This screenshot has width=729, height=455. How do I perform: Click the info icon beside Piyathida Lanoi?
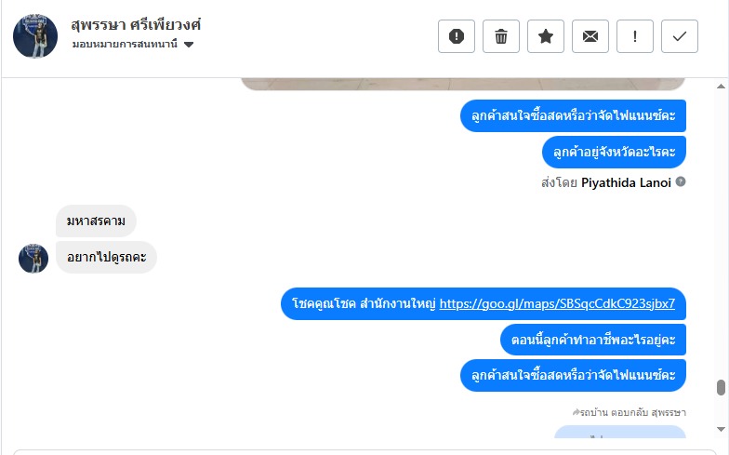[681, 182]
